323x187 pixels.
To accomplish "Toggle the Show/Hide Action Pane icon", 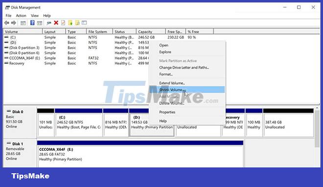I will [x=39, y=23].
